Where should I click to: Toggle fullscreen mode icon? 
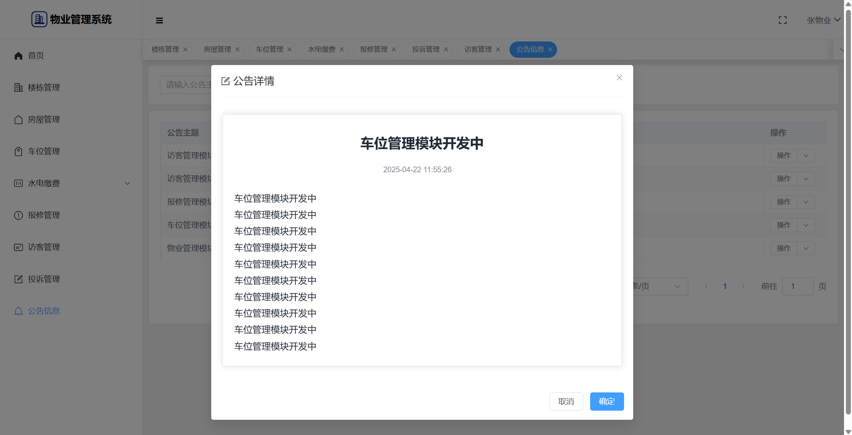[782, 20]
